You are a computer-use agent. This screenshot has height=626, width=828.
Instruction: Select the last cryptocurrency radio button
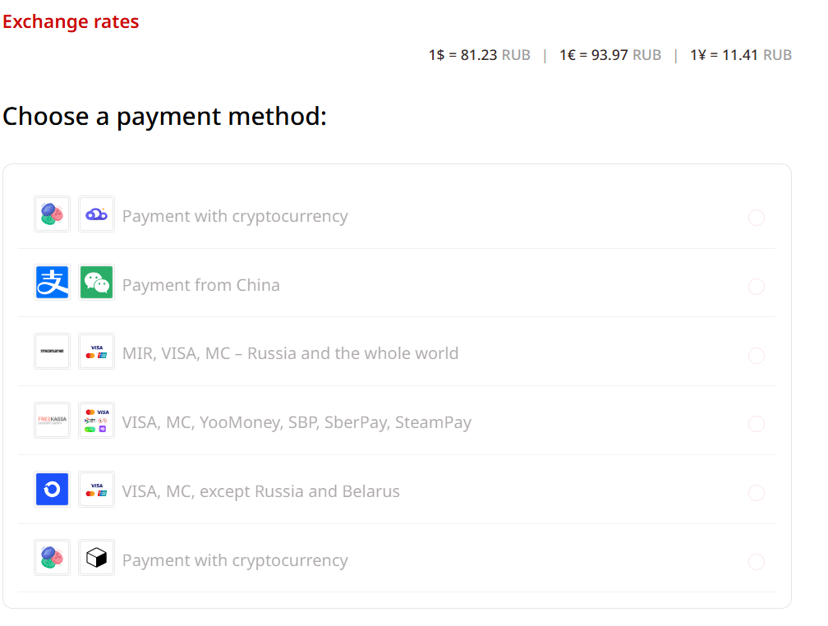point(757,562)
